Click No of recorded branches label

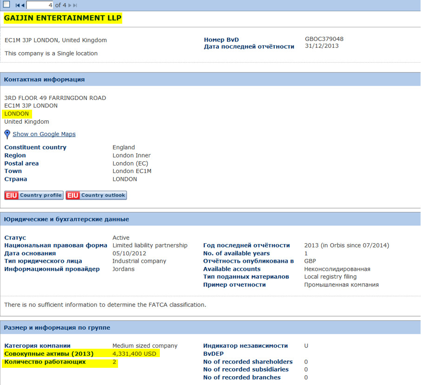coord(242,378)
